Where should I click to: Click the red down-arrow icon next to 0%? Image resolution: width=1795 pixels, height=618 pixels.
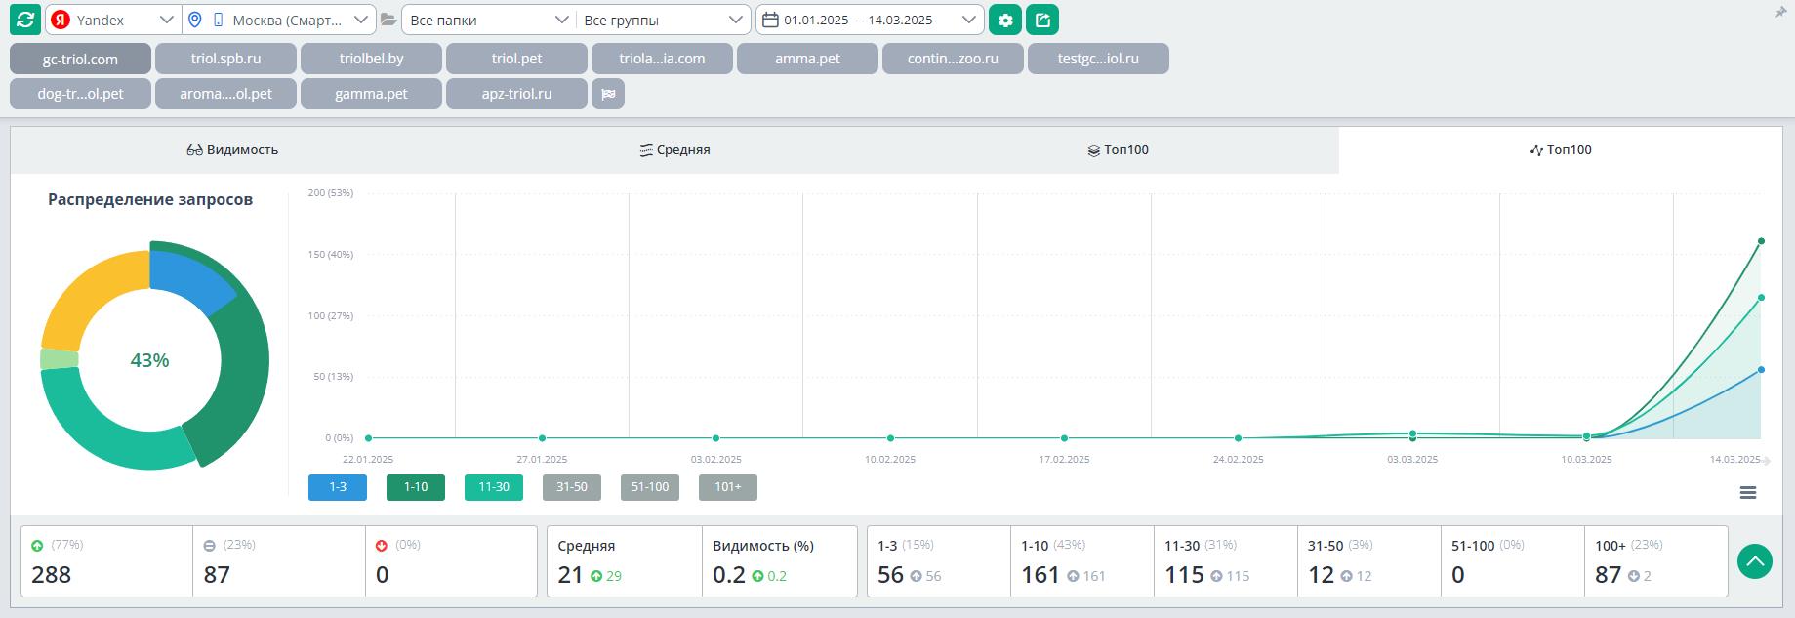[382, 546]
